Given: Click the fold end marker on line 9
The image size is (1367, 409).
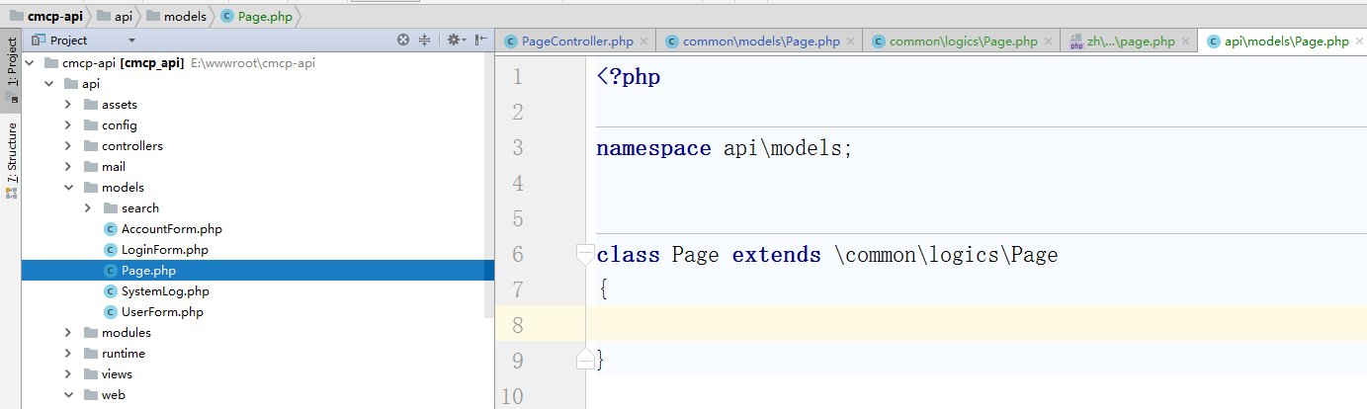Looking at the screenshot, I should [585, 360].
